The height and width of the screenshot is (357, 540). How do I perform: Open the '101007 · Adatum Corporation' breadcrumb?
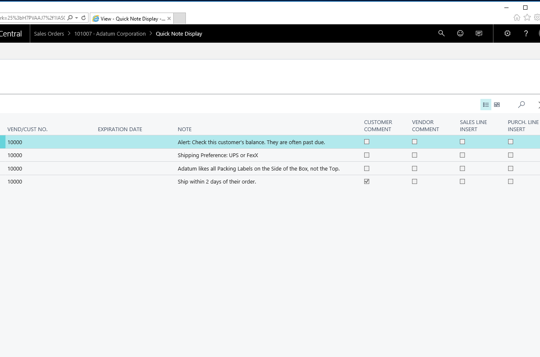click(x=110, y=34)
